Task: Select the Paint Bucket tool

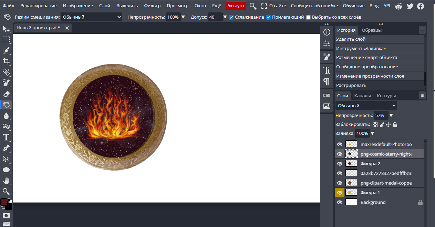Action: click(6, 105)
